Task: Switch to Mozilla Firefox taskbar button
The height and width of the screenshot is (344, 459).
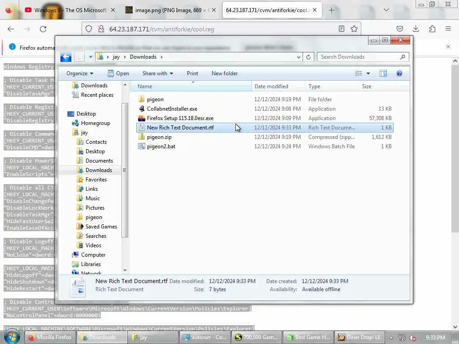Action: click(50, 337)
